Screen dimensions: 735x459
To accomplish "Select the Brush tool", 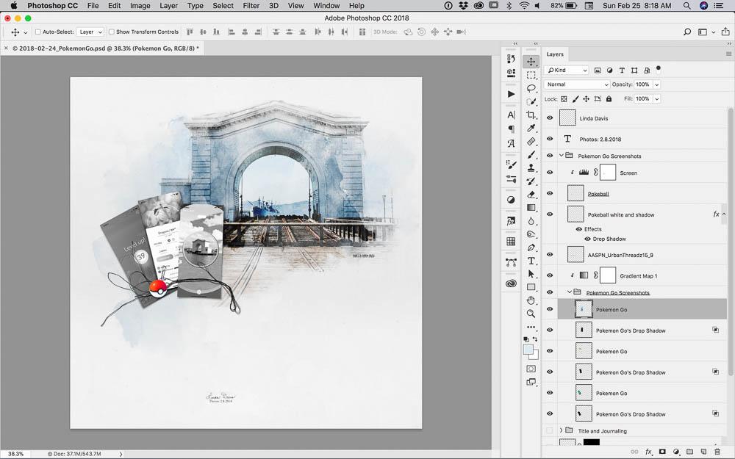I will pyautogui.click(x=531, y=154).
